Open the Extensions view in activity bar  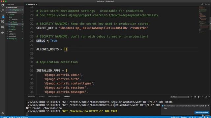(x=3, y=27)
